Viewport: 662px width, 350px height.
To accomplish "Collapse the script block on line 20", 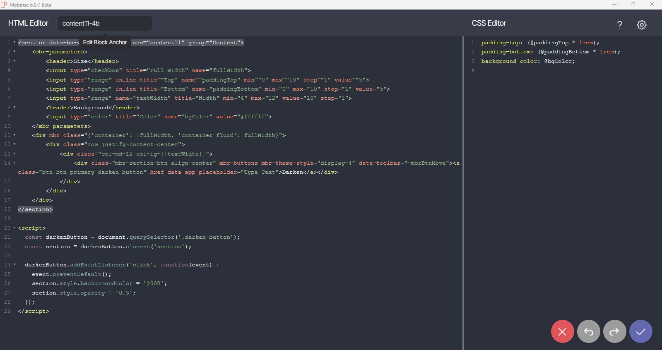I will (x=14, y=228).
